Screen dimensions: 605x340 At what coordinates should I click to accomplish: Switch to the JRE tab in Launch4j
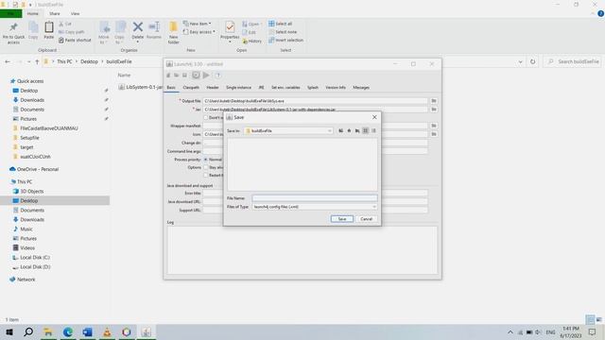tap(261, 88)
